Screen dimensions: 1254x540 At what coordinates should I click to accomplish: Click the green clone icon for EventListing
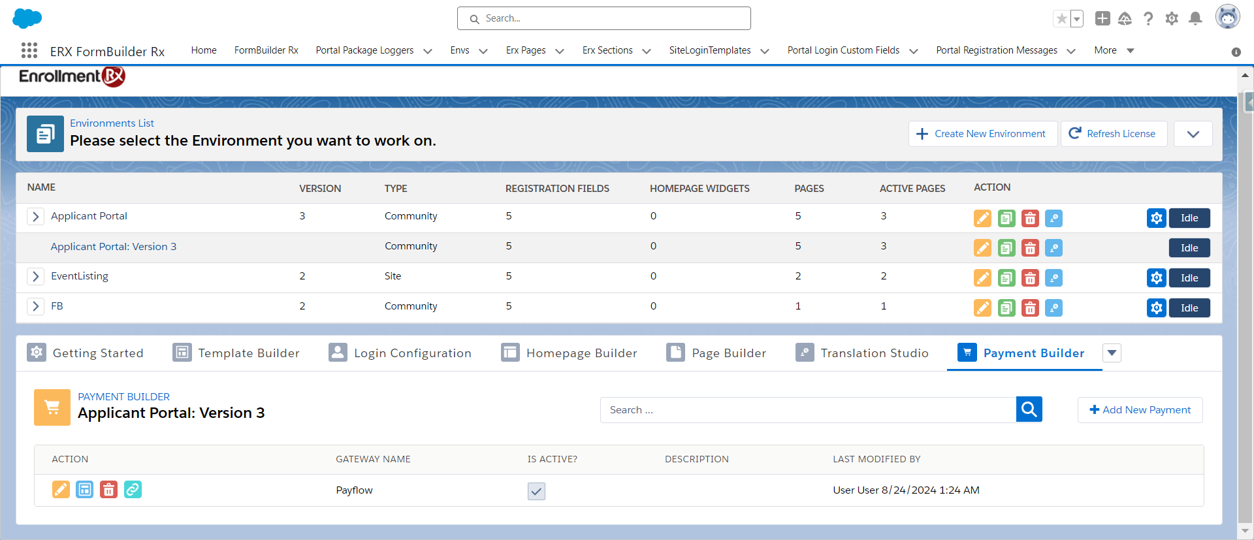click(1006, 278)
